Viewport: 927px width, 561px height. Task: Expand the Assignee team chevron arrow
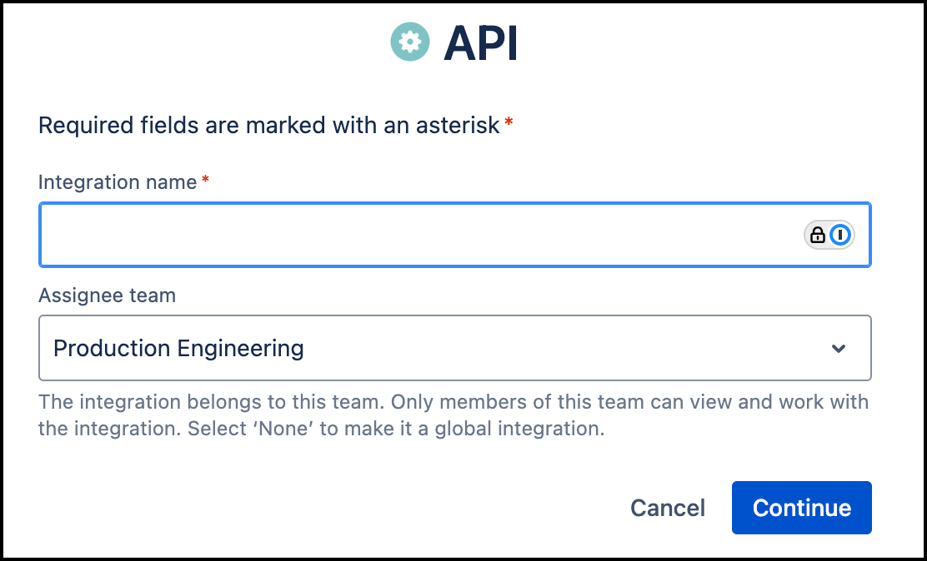pos(839,348)
